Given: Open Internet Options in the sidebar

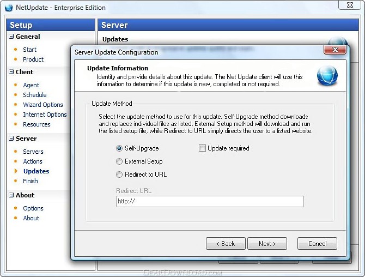Looking at the screenshot, I should click(x=45, y=115).
